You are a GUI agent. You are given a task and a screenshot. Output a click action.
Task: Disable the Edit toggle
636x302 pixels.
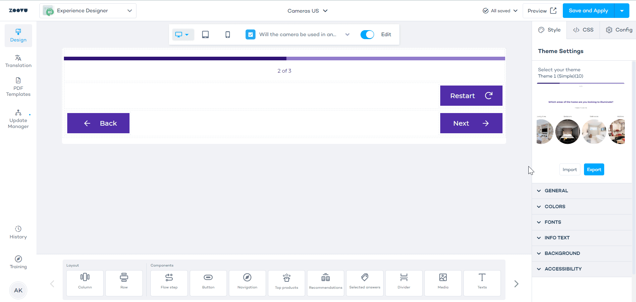[367, 34]
